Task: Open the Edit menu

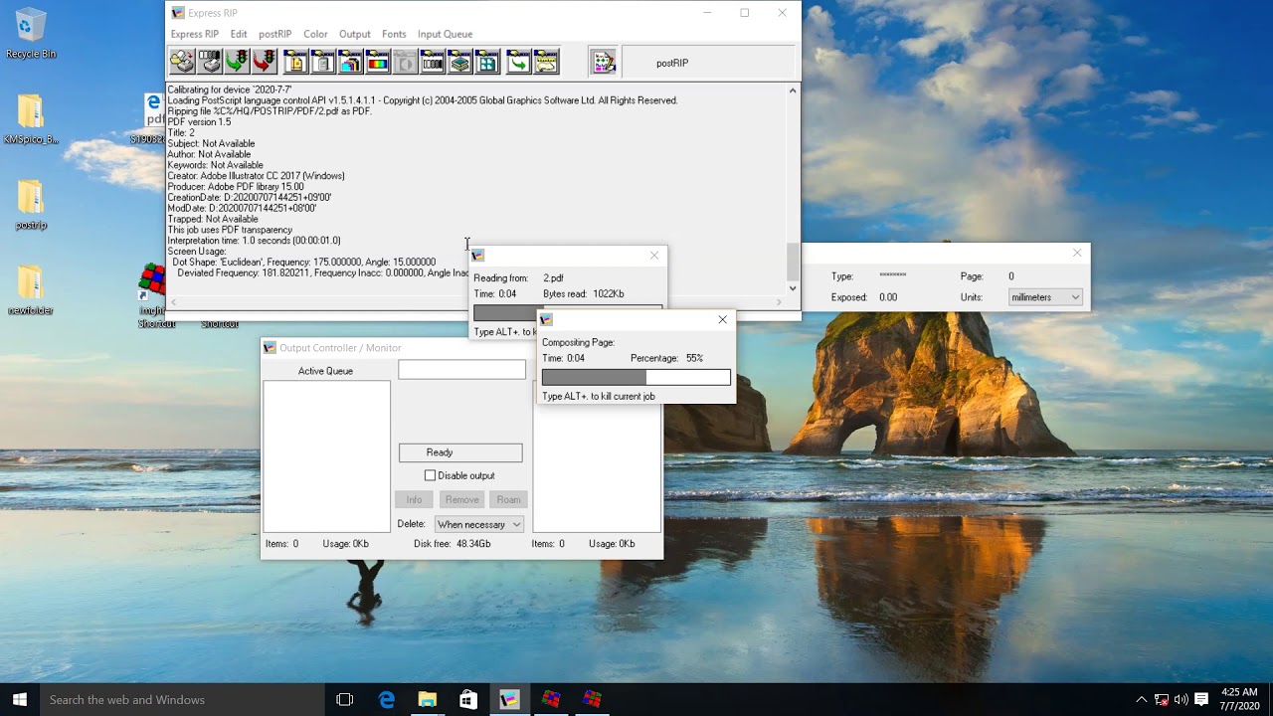Action: coord(239,34)
